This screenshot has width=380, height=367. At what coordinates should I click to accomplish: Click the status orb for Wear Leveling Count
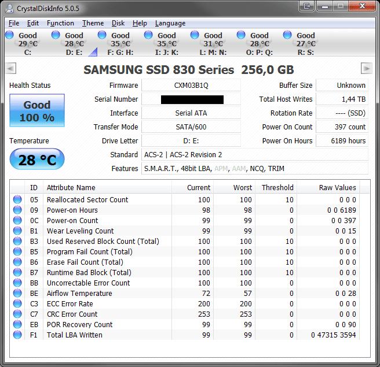tap(17, 231)
